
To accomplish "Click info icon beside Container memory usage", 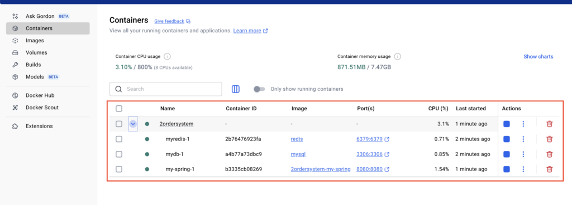I will coord(398,57).
